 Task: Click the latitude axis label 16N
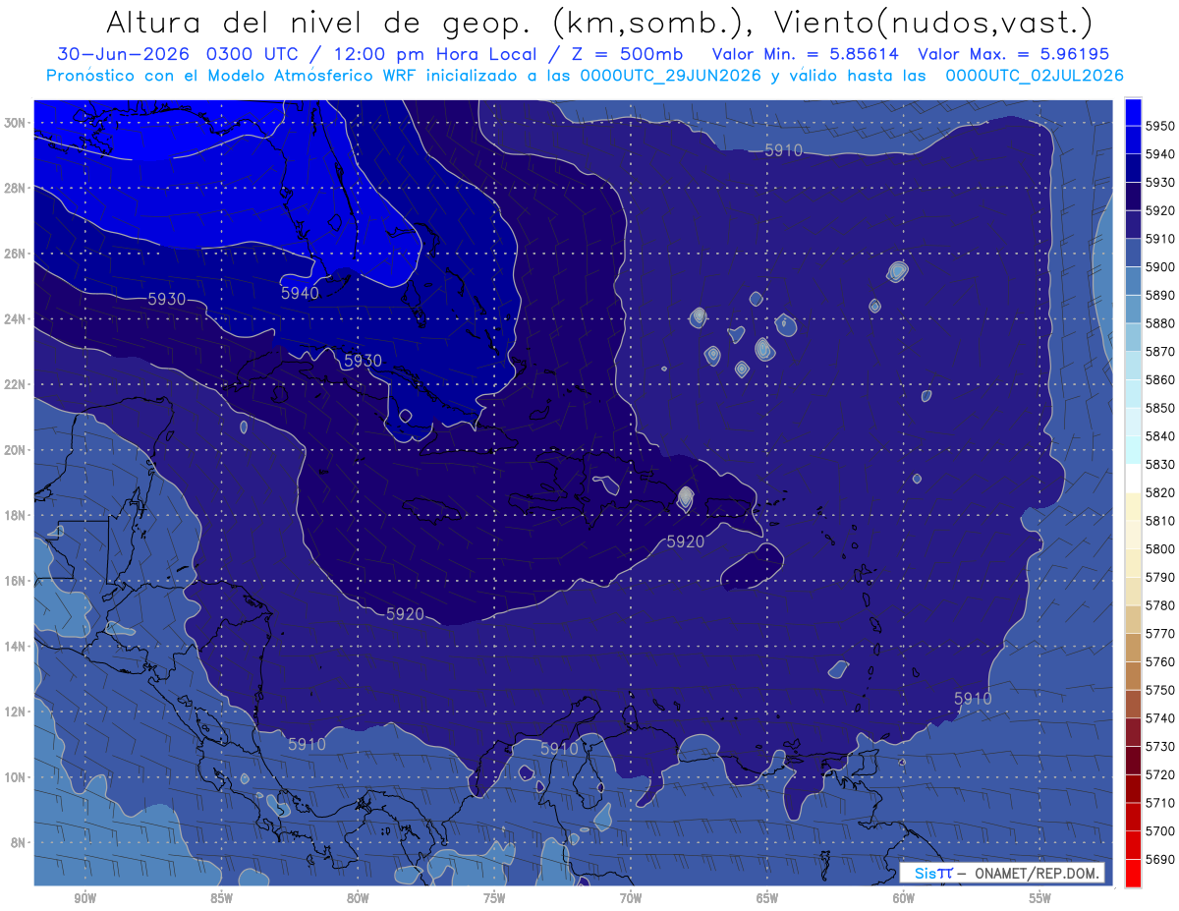tap(17, 581)
